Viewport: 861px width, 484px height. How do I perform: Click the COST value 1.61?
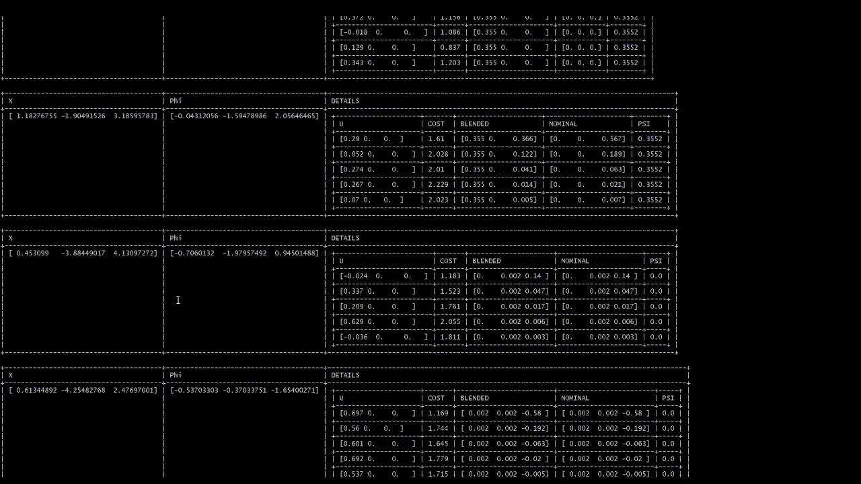pos(436,138)
